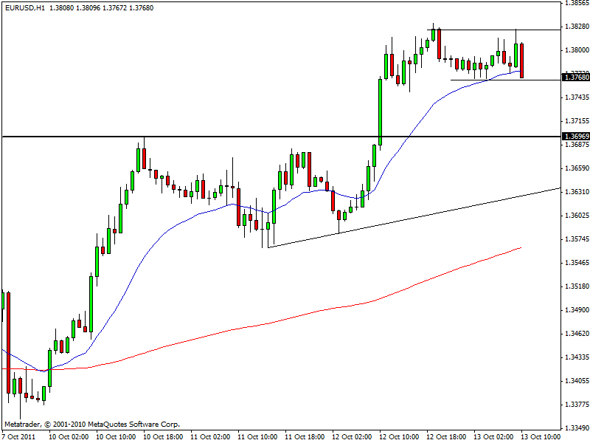
Task: Click the 1.35180 price scale label
Action: 575,286
